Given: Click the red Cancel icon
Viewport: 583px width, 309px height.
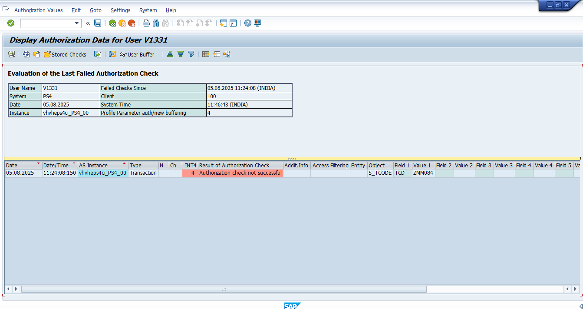Looking at the screenshot, I should (x=132, y=23).
